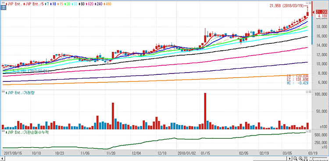Click the 10/23 date axis label
The height and width of the screenshot is (161, 329).
[x=60, y=153]
